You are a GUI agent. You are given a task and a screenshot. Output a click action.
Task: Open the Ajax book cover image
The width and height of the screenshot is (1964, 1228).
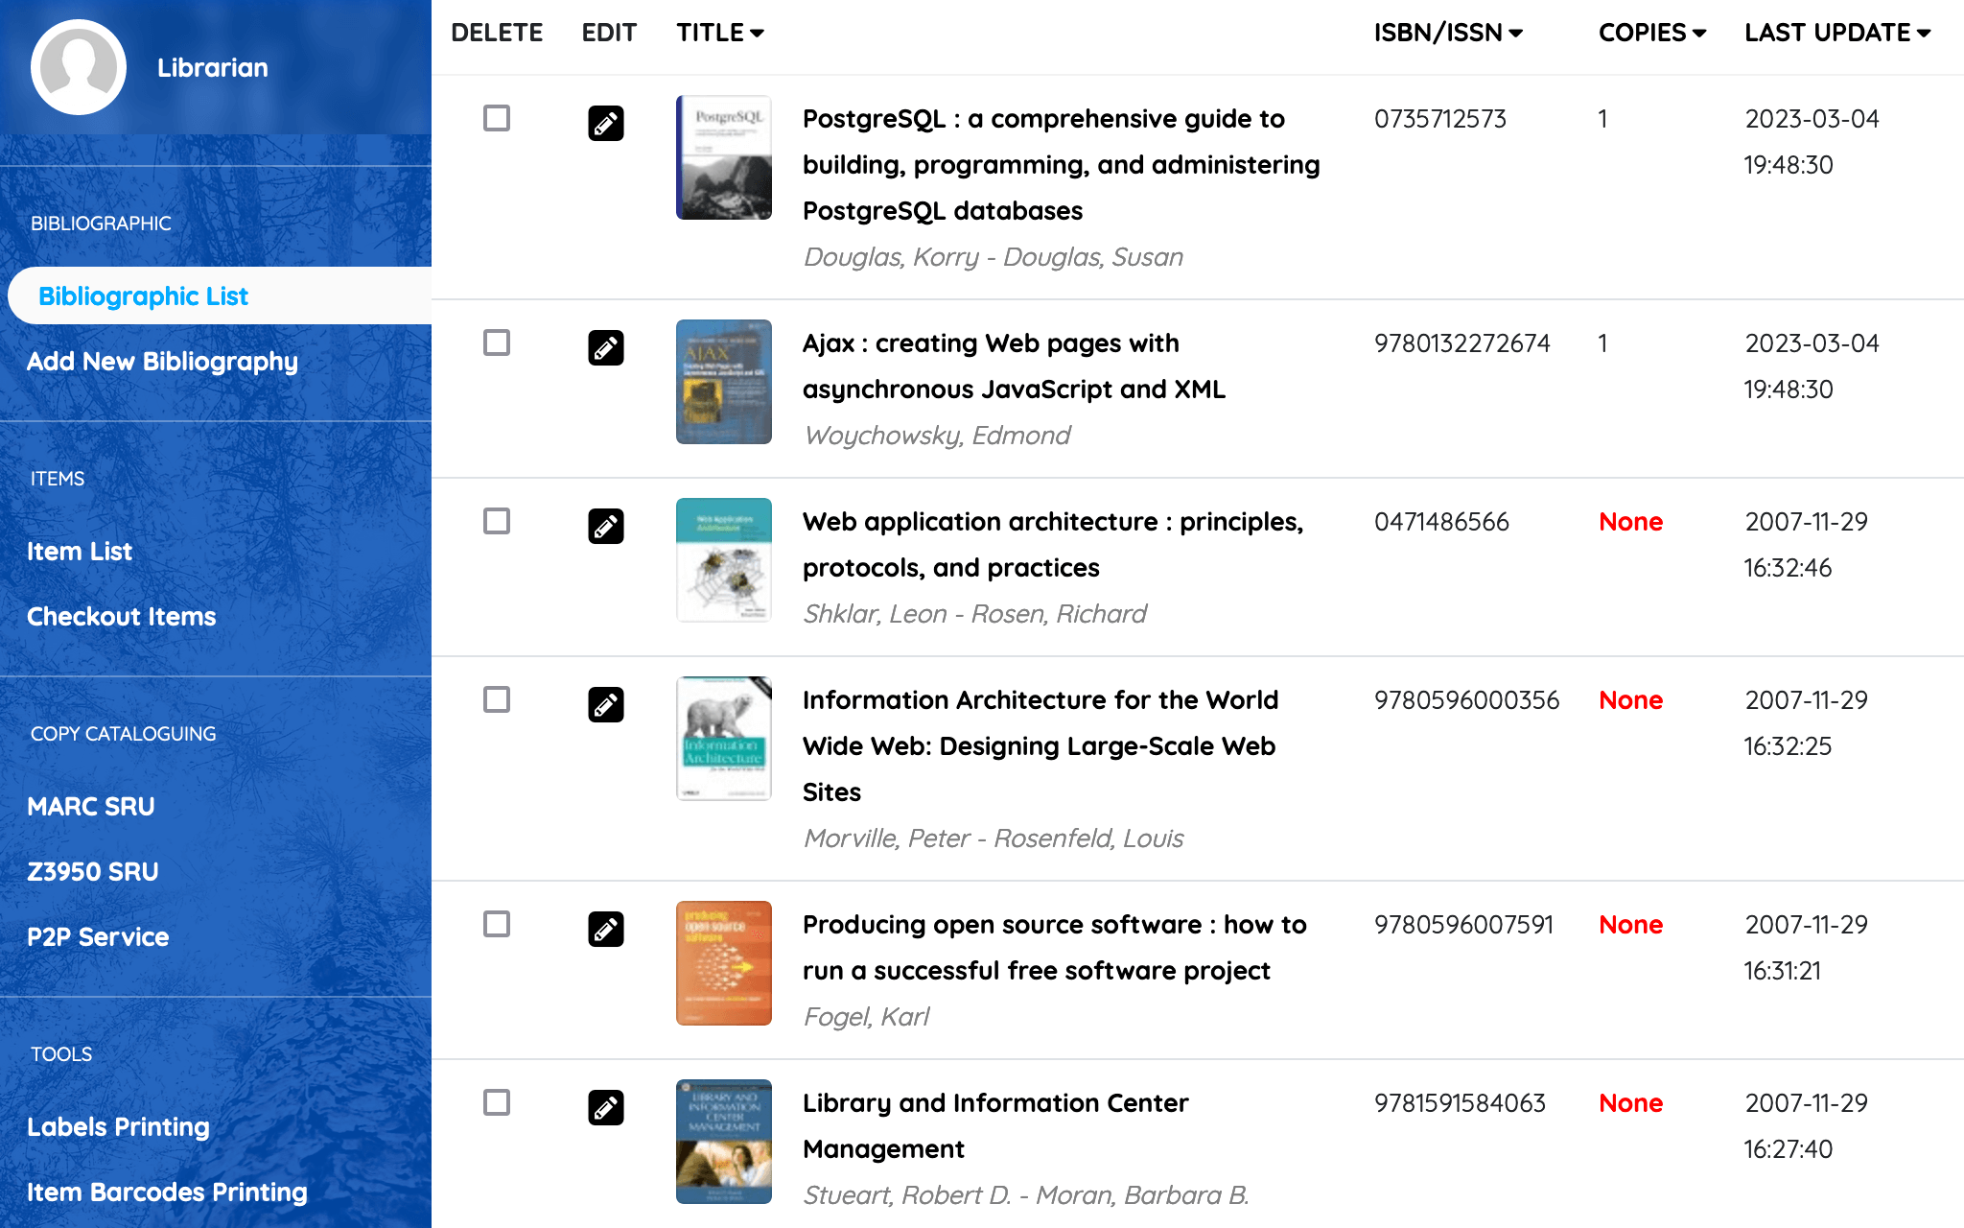coord(723,382)
